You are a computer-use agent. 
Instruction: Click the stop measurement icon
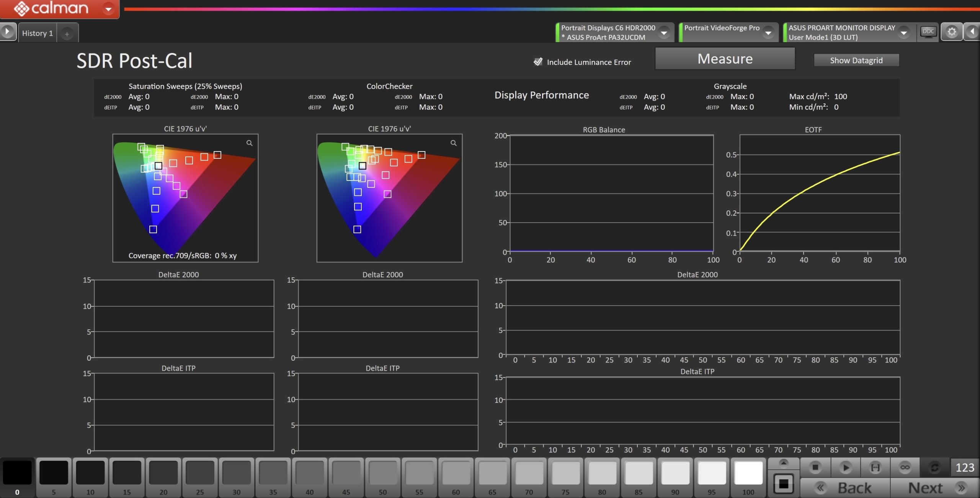pyautogui.click(x=815, y=467)
